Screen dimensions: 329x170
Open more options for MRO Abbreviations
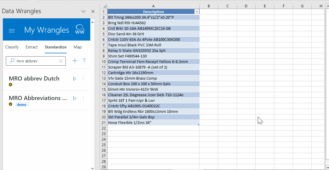coord(83,98)
